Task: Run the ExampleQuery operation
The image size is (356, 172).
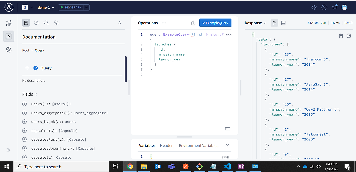Action: pos(215,23)
